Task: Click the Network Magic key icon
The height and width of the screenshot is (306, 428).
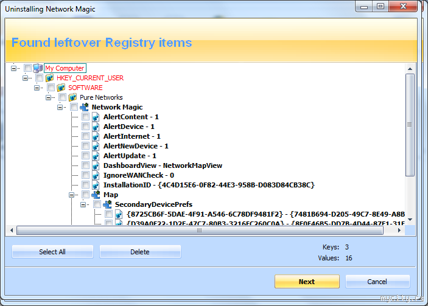Action: 84,107
